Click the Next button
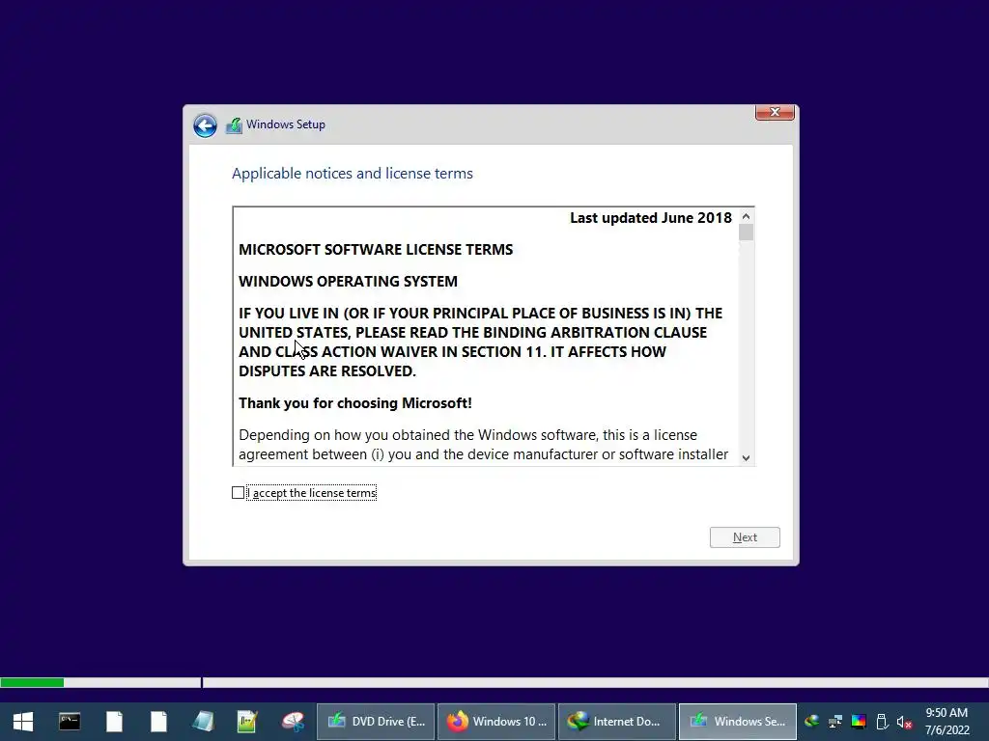The image size is (989, 741). pyautogui.click(x=745, y=537)
